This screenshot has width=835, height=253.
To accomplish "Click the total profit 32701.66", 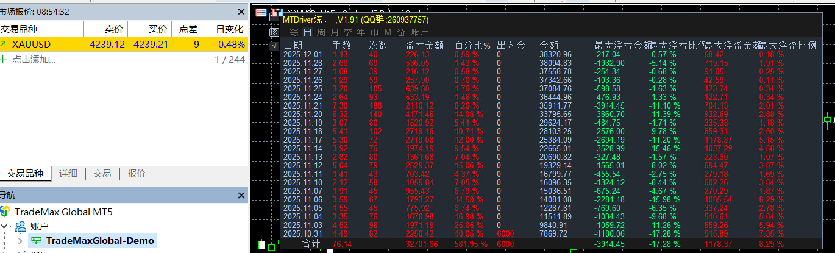I will click(422, 244).
